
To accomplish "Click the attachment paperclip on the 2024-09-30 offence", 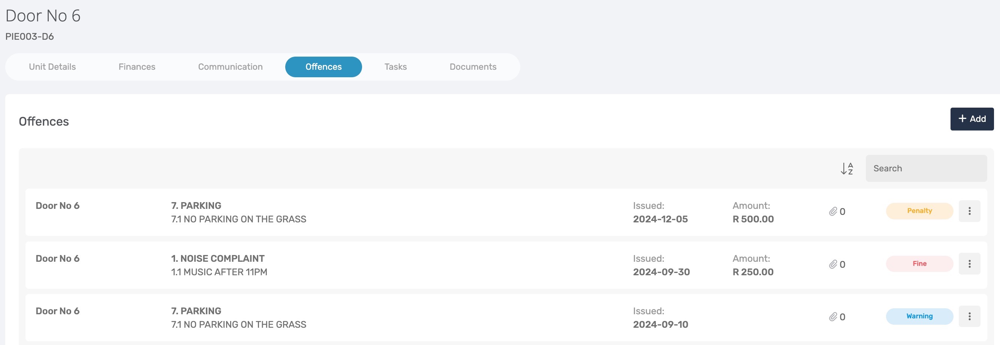I will [x=833, y=264].
